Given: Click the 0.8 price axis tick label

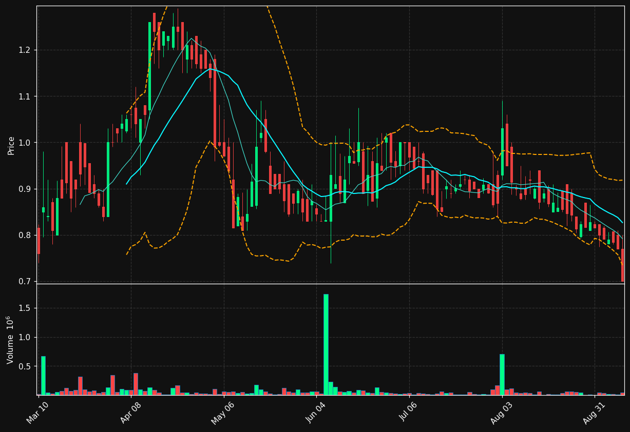Looking at the screenshot, I should (x=25, y=235).
